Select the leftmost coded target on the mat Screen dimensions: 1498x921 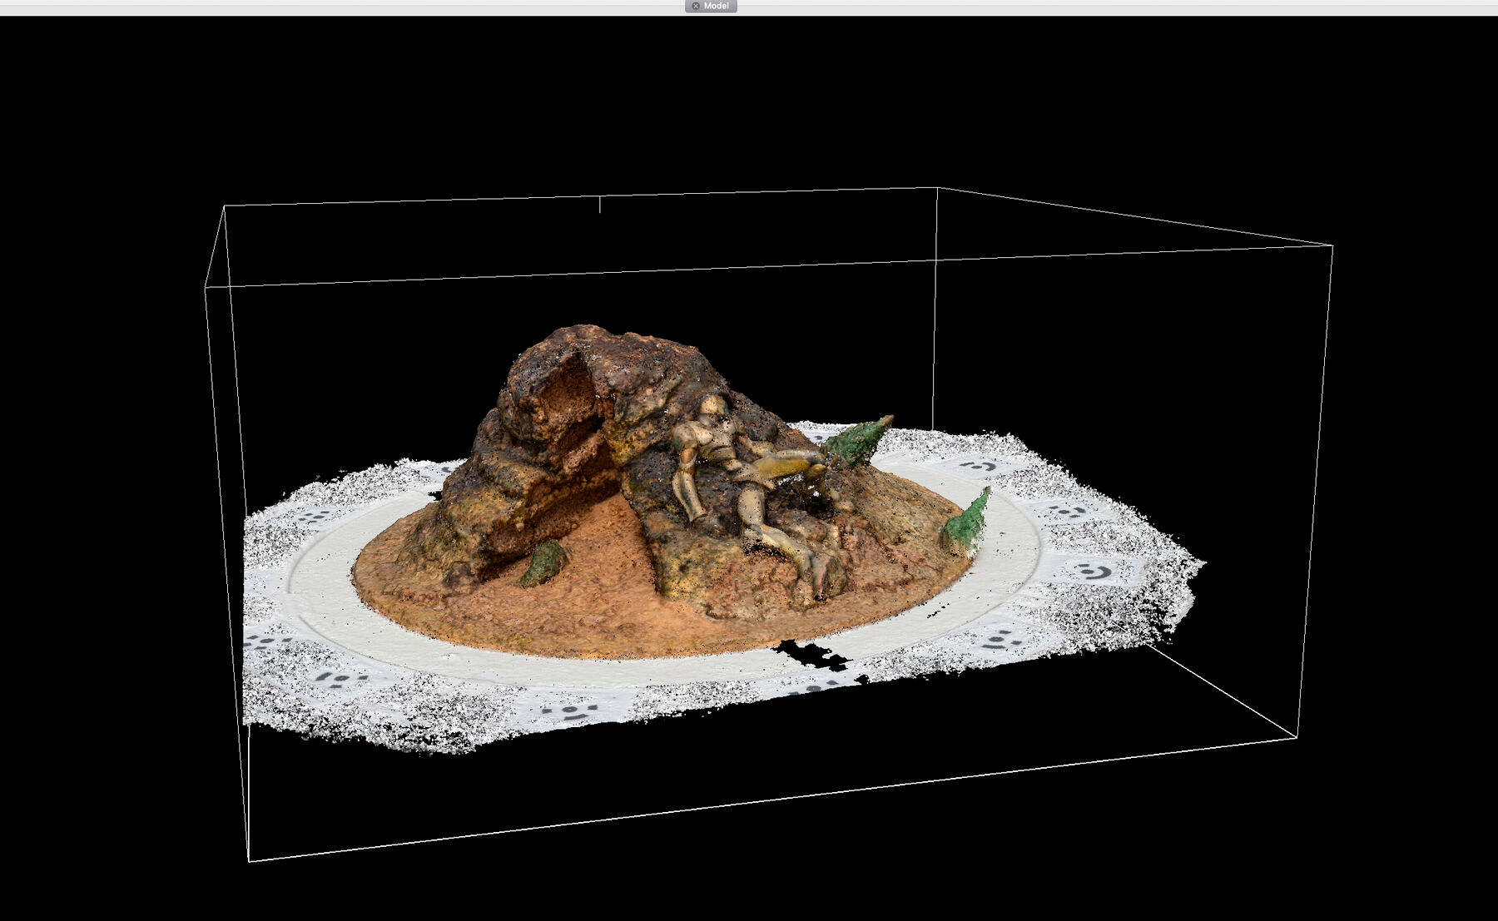click(260, 641)
